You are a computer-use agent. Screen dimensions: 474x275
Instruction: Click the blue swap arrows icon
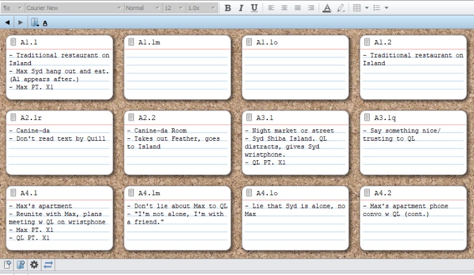click(48, 264)
